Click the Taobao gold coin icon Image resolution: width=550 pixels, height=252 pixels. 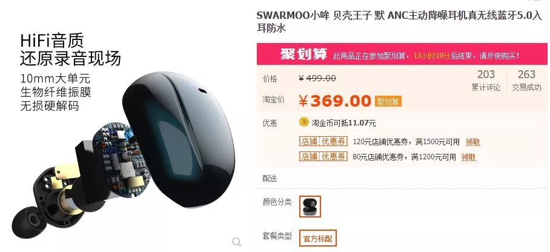pyautogui.click(x=303, y=122)
